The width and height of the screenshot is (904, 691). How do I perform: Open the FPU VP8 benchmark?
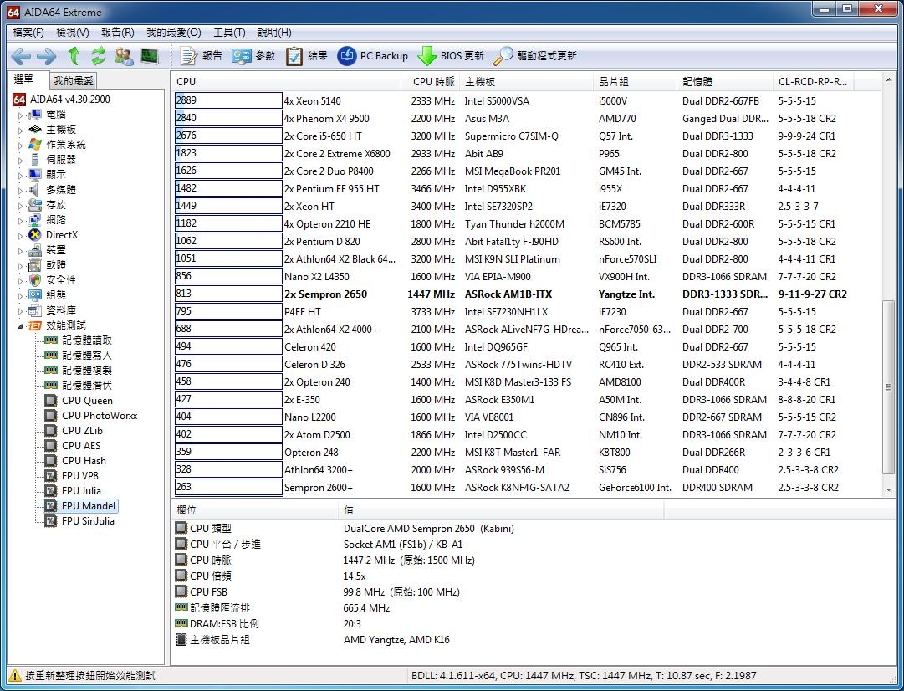pos(79,476)
